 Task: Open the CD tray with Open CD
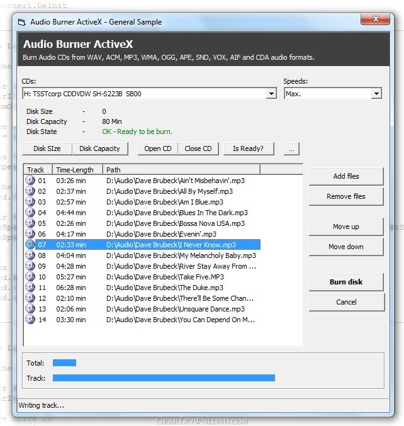click(157, 149)
